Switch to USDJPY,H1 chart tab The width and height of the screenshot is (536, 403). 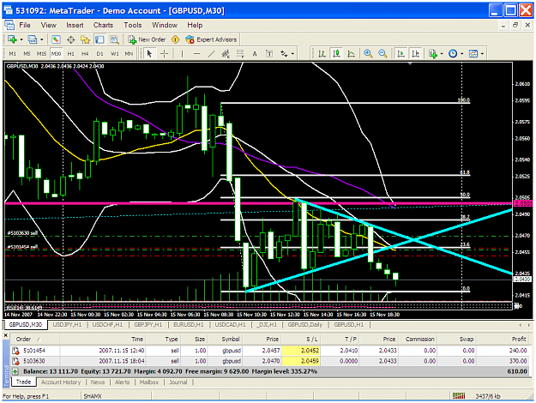click(68, 325)
